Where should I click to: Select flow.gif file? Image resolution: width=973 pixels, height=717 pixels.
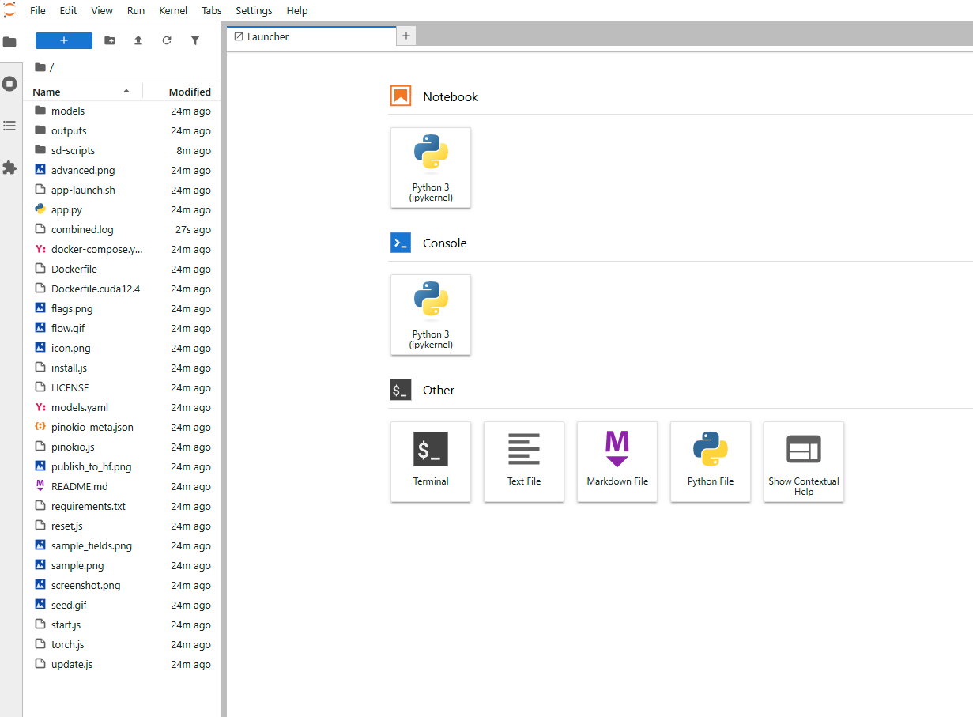pos(122,328)
